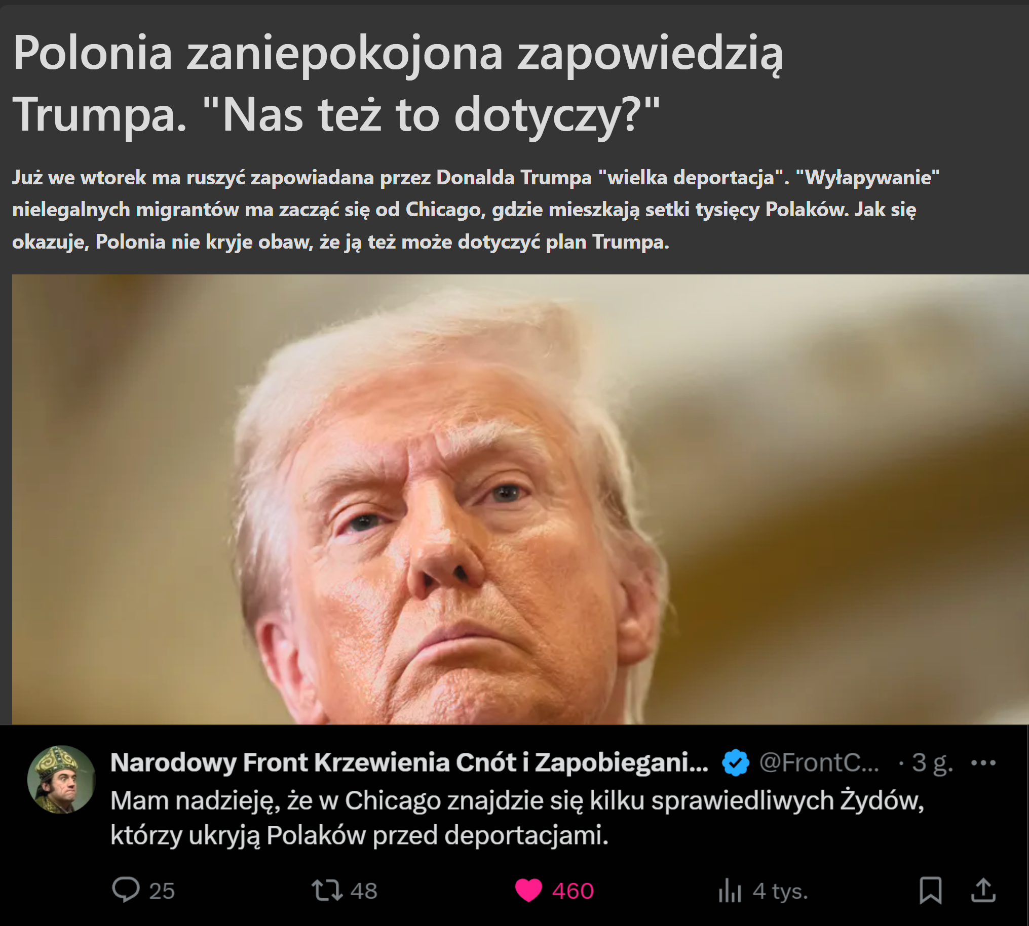Bookmark this tweet

coord(930,891)
